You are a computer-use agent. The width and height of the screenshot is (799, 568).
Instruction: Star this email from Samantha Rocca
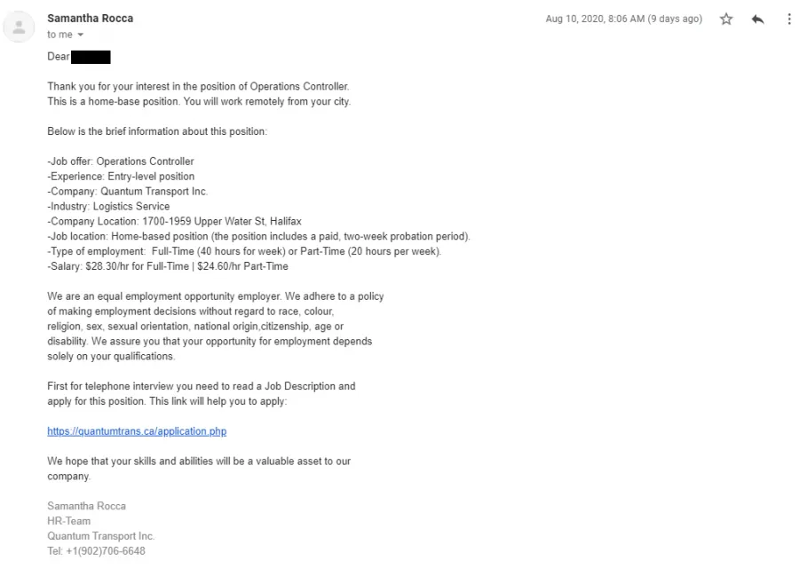(x=726, y=20)
